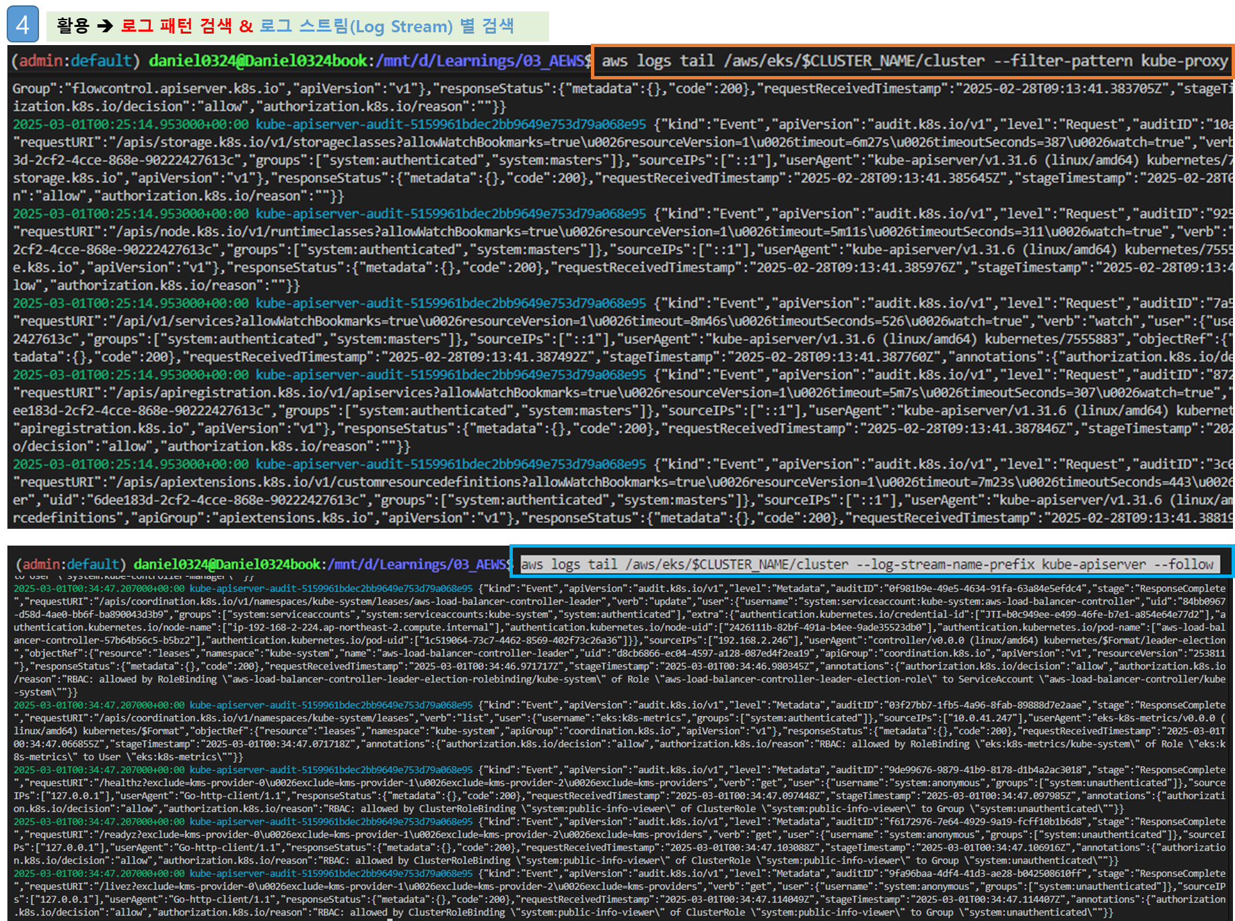Screen dimensions: 1235x921
Task: Click the '(admin:default)' prompt in the top terminal
Action: coord(76,61)
